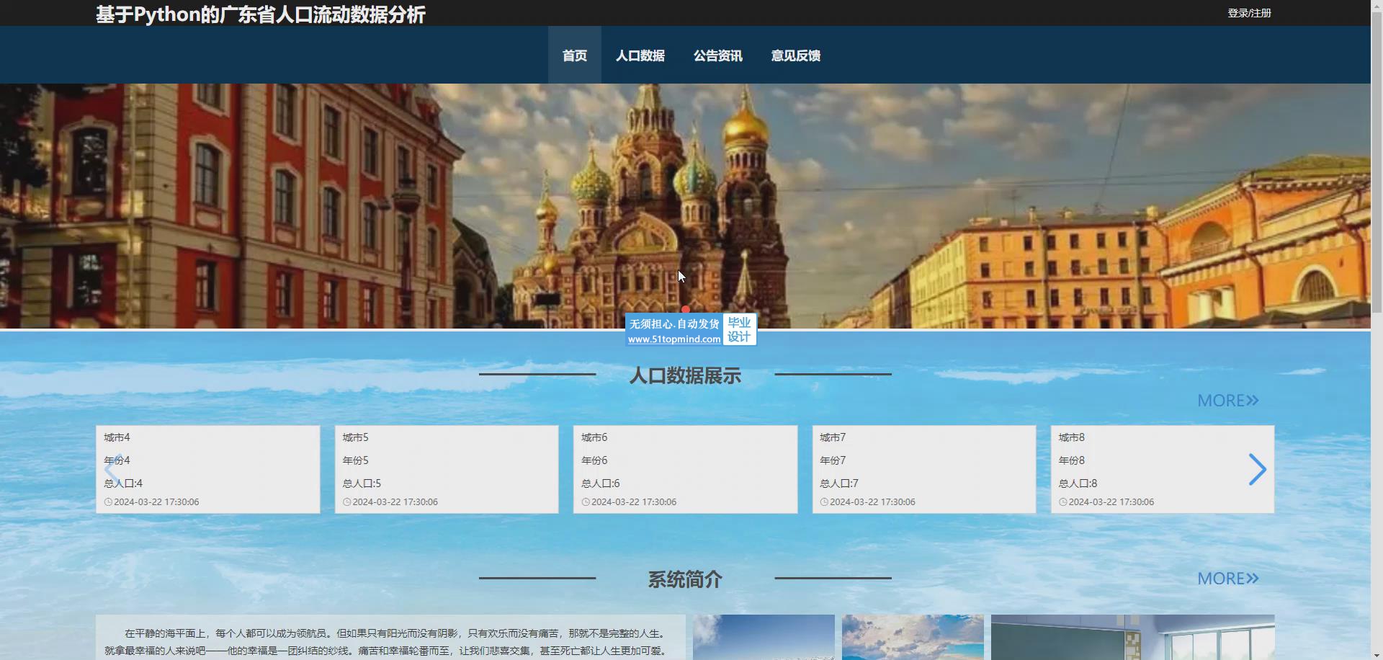Click the 登录/注册 link
This screenshot has width=1383, height=660.
tap(1249, 13)
